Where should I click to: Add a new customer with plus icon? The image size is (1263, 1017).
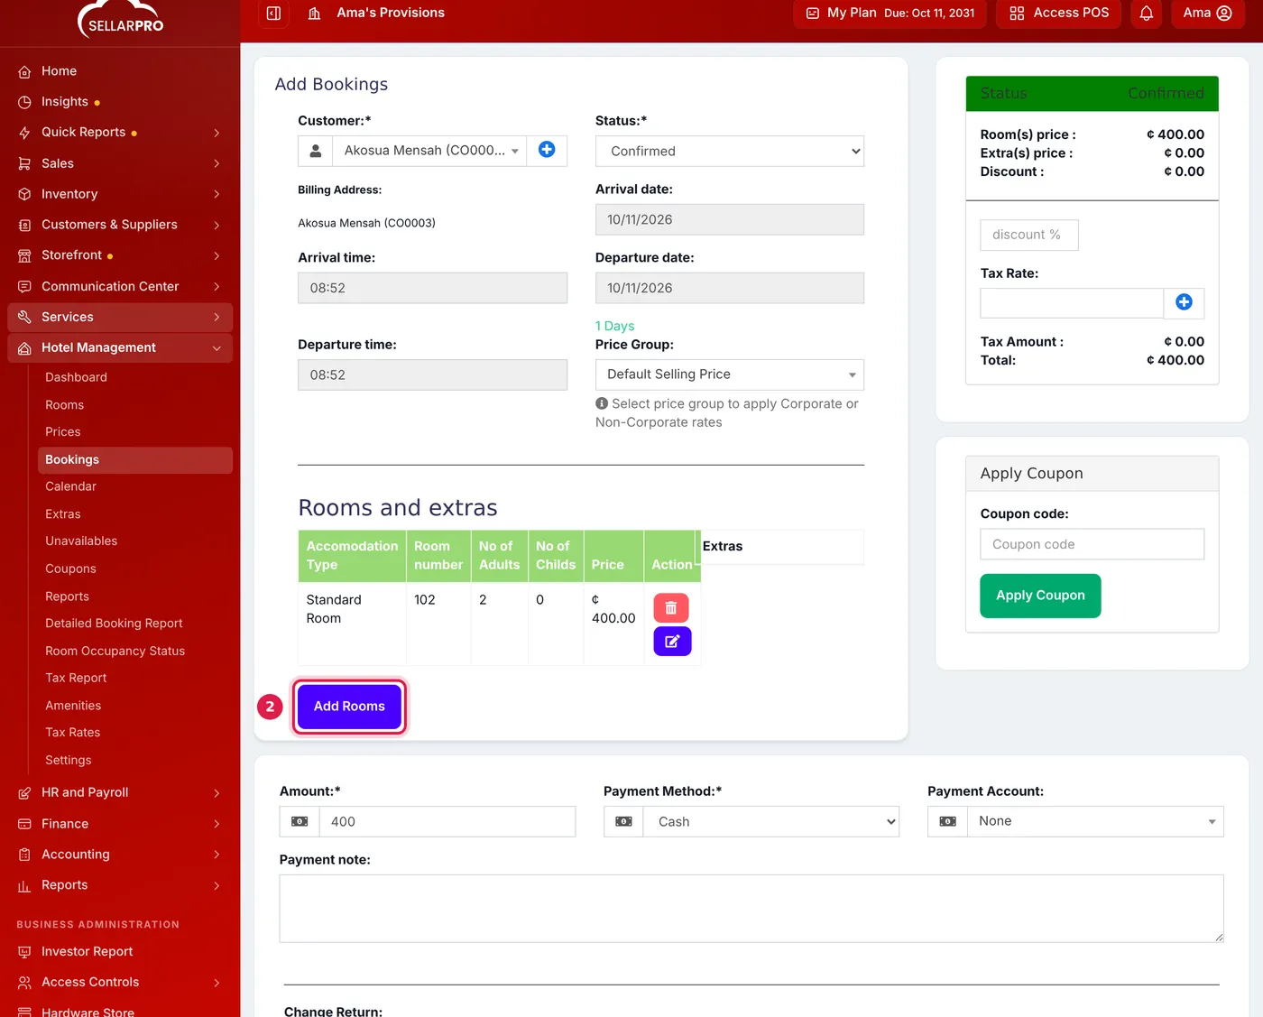(x=547, y=150)
